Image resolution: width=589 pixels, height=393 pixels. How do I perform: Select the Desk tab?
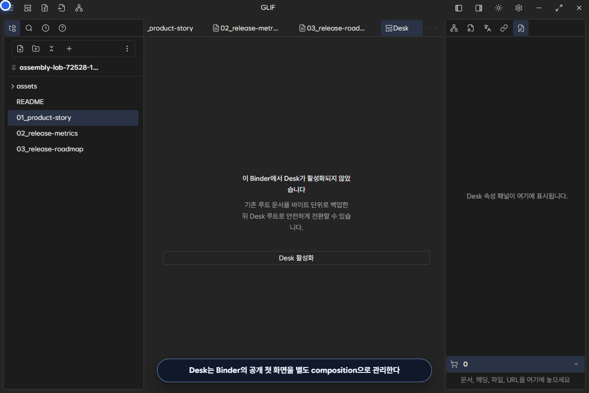(402, 28)
